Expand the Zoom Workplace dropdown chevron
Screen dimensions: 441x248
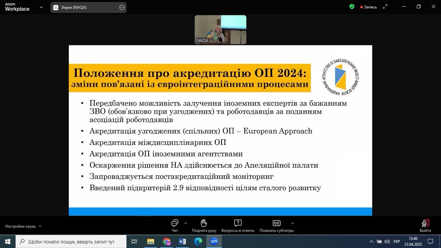click(x=41, y=7)
